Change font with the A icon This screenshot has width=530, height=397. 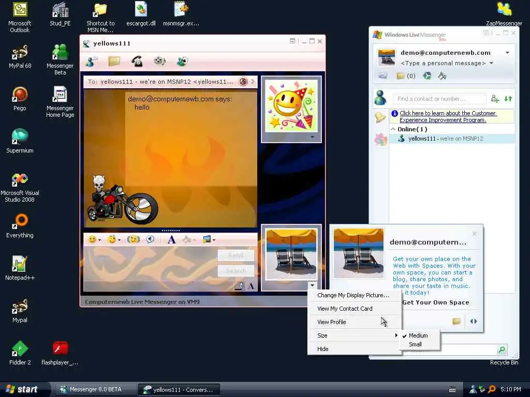pyautogui.click(x=171, y=240)
